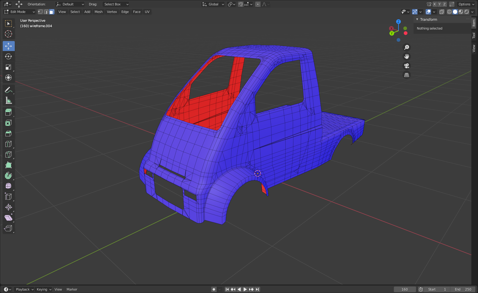The height and width of the screenshot is (293, 478).
Task: Click the pan view hand icon
Action: tap(407, 56)
